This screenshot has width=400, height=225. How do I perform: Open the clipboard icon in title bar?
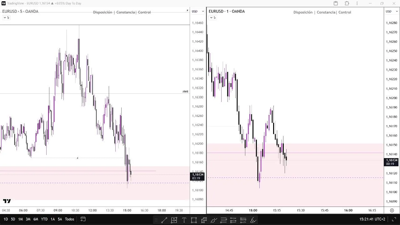(336, 3)
